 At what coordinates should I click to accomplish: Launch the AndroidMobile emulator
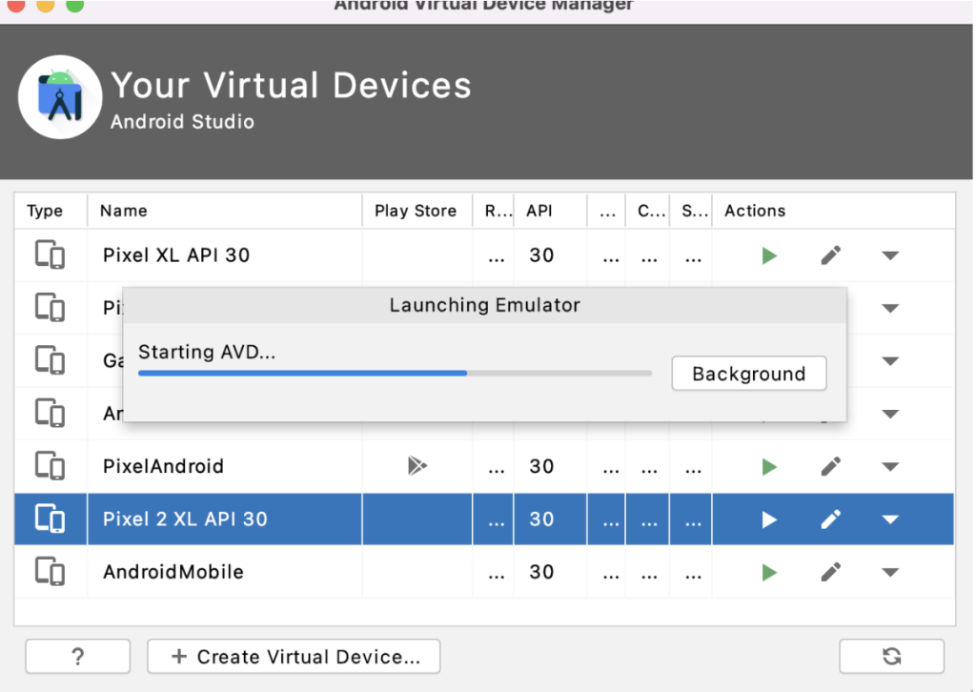[769, 572]
